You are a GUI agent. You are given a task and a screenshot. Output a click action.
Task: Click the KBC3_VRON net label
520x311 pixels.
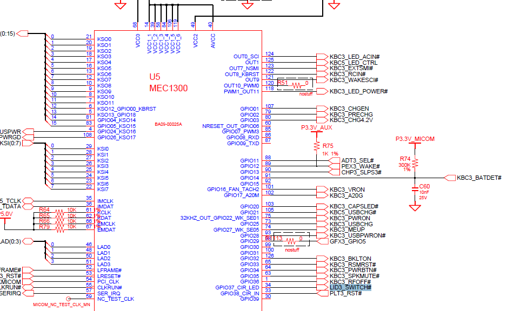pos(347,190)
